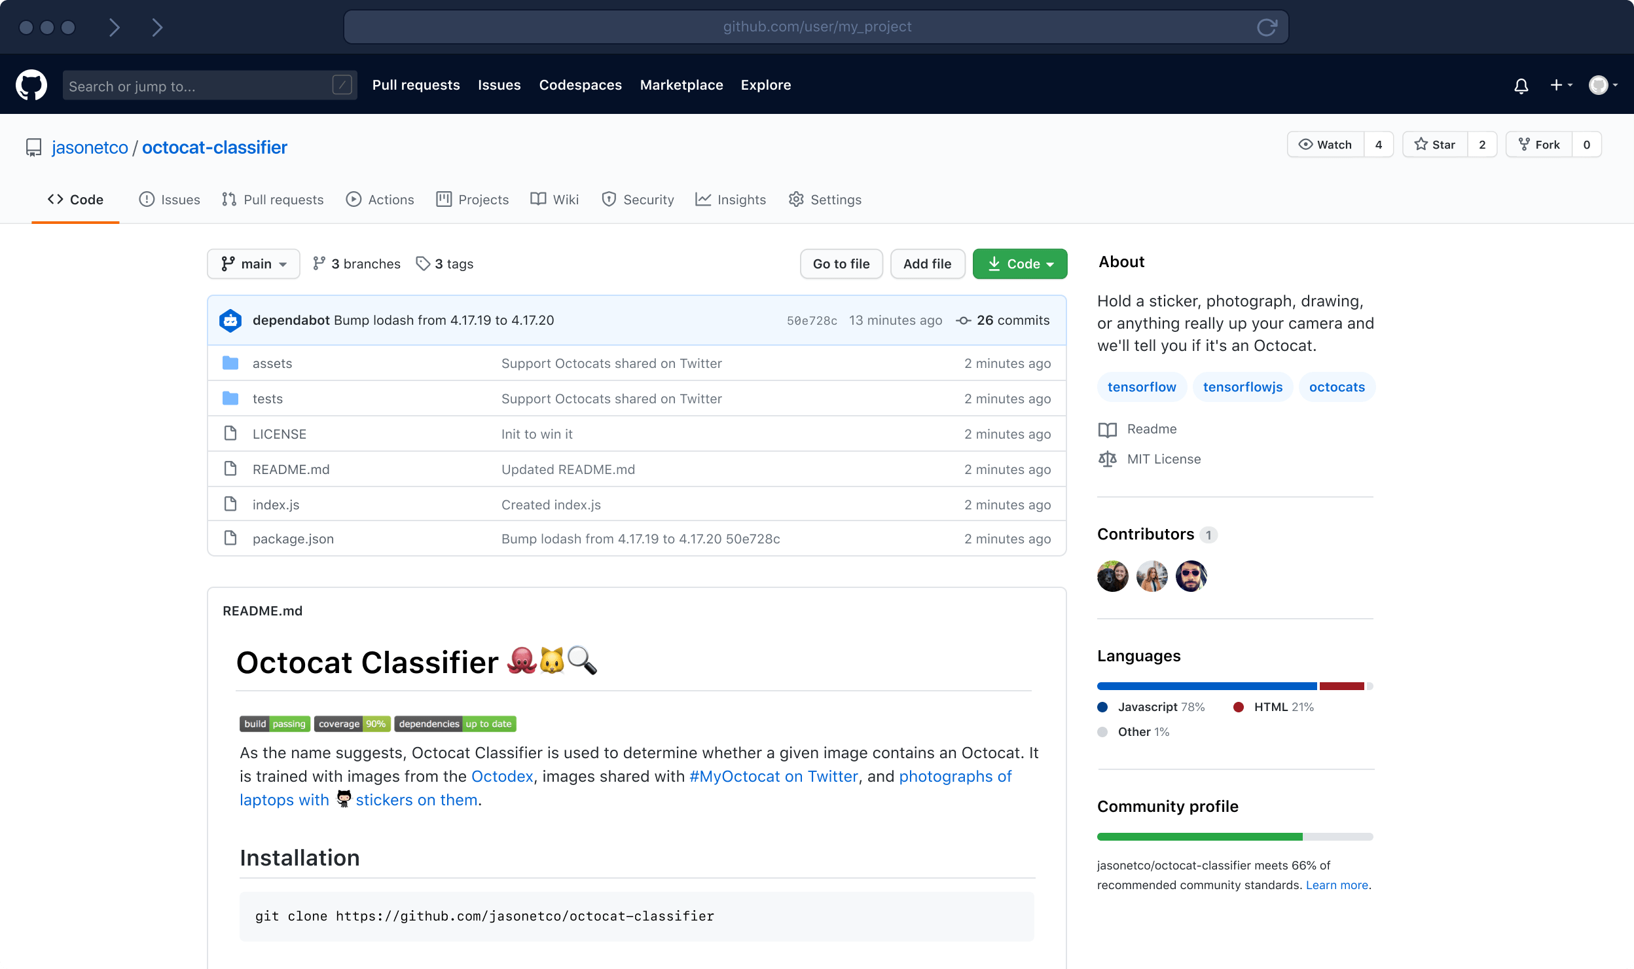Toggle the octocats topic tag
Screen dimensions: 1634x969
pyautogui.click(x=1335, y=386)
